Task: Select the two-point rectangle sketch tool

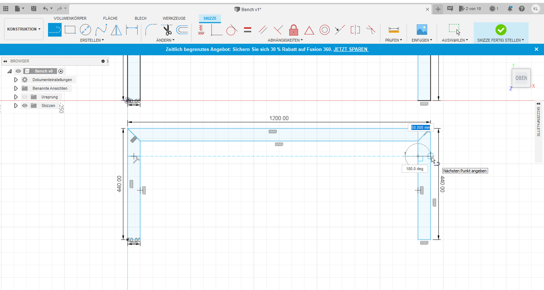Action: coord(70,30)
